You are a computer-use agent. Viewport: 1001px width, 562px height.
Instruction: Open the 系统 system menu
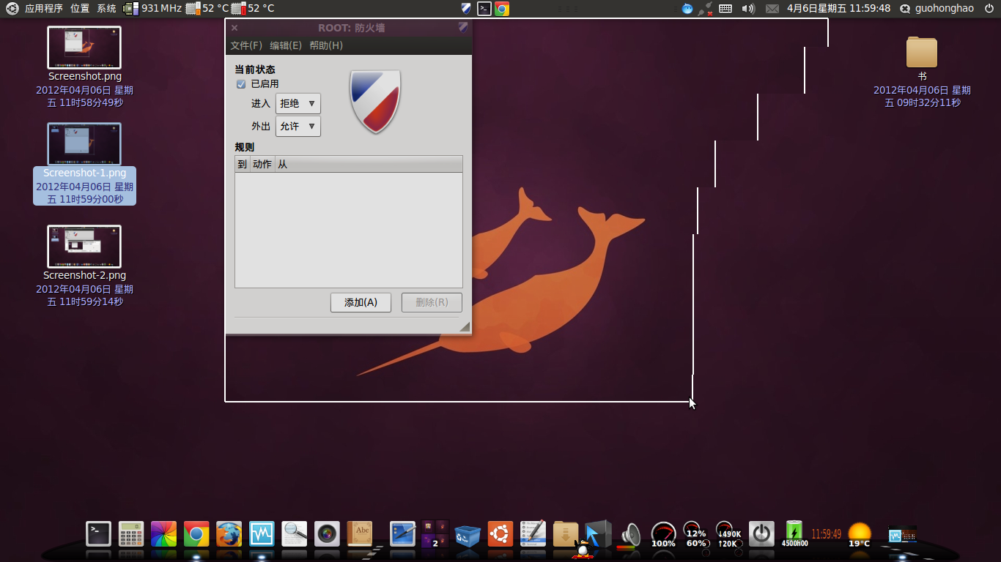tap(106, 9)
